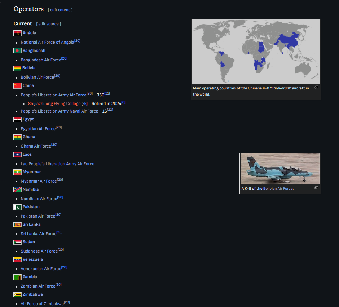This screenshot has height=307, width=339.
Task: Open the Myanmar Air Force link
Action: pos(39,181)
